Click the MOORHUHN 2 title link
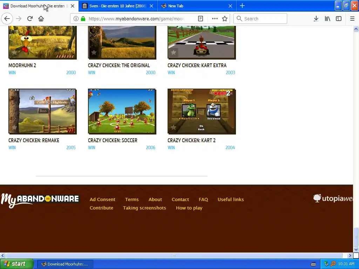The image size is (359, 269). (x=22, y=65)
